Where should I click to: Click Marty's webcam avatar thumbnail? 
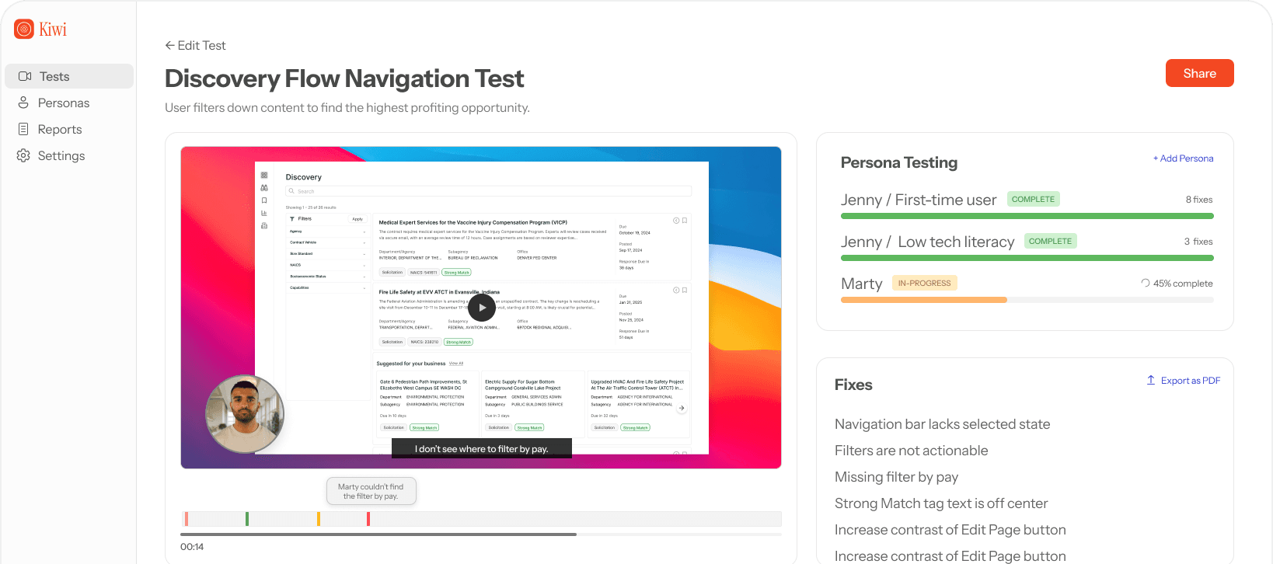pyautogui.click(x=245, y=414)
